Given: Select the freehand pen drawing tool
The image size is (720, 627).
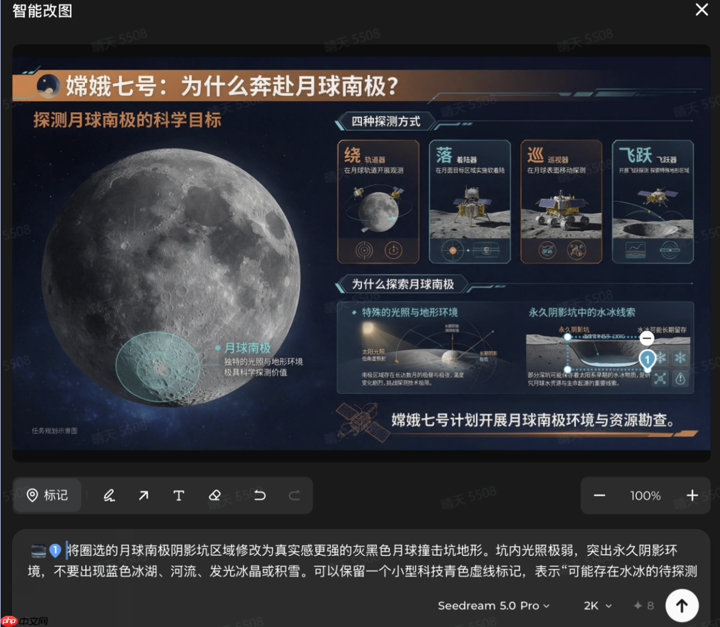Looking at the screenshot, I should point(109,495).
